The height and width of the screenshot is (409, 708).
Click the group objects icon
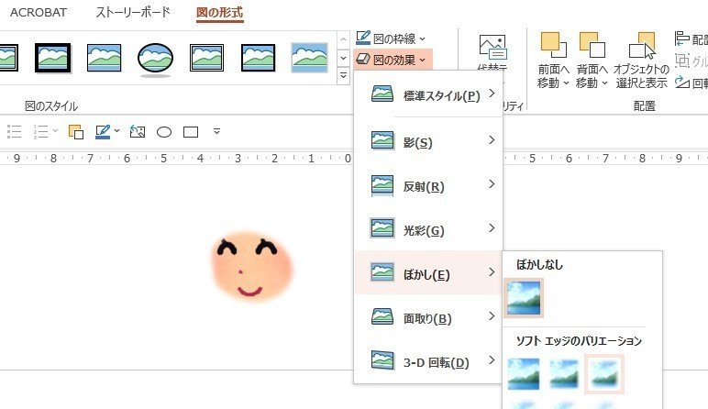tap(681, 61)
